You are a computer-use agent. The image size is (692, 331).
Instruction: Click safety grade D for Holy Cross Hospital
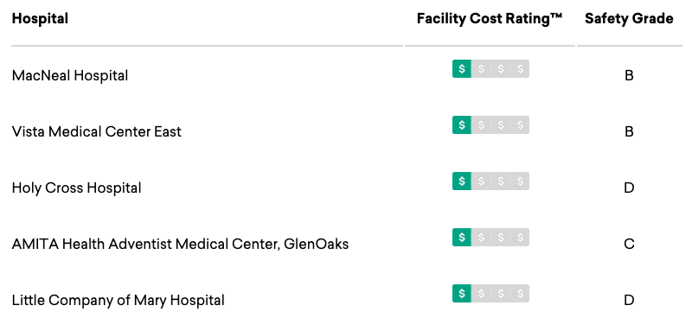click(x=629, y=188)
